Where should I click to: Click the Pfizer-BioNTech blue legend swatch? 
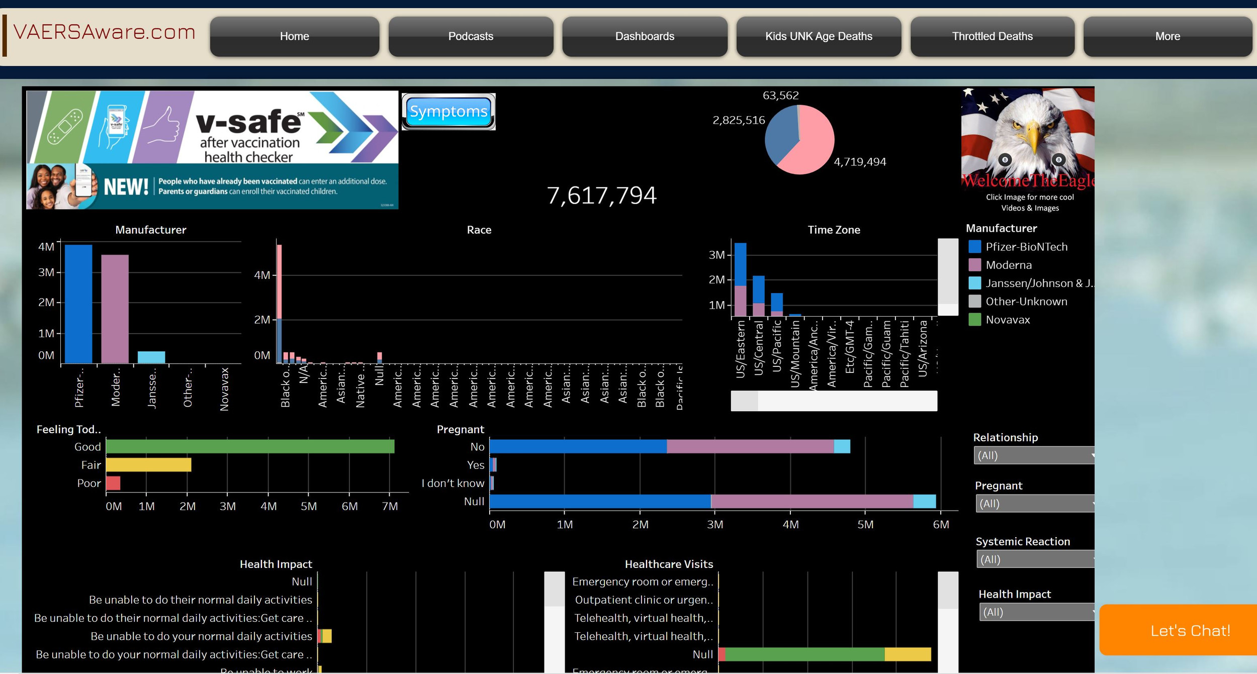click(x=974, y=246)
